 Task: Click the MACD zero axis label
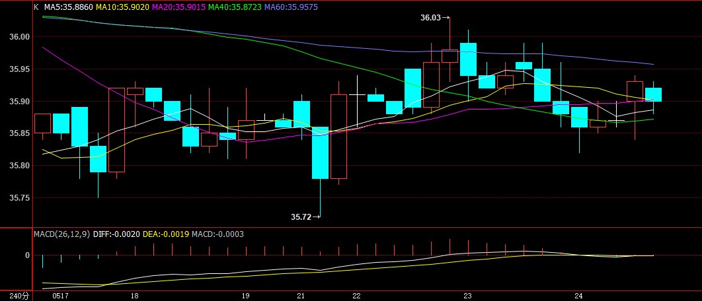point(27,255)
